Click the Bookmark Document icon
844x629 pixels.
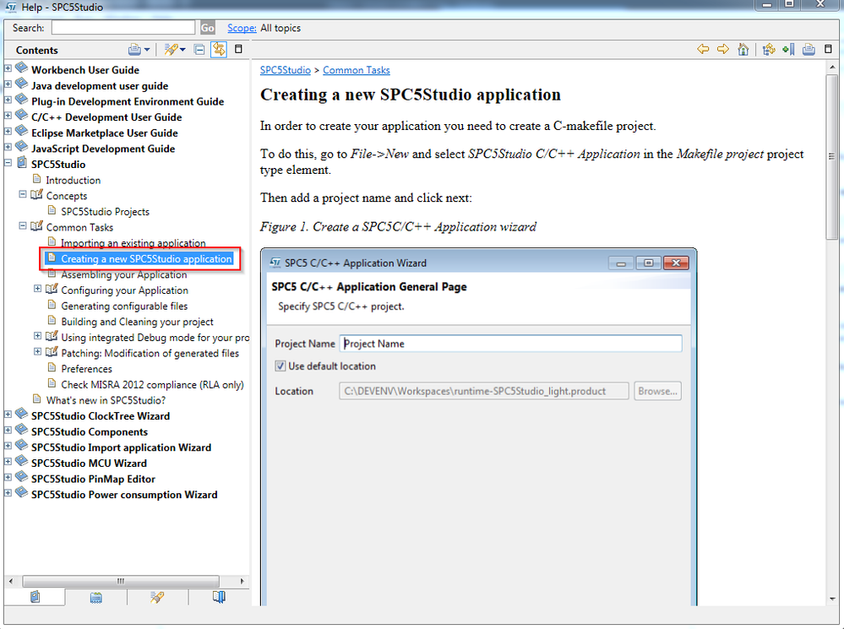click(788, 50)
